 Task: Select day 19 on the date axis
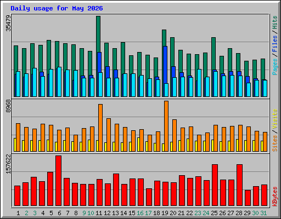[x=165, y=213]
